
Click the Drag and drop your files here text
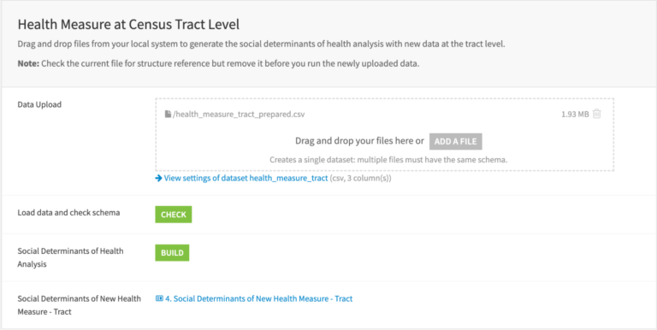tap(360, 141)
